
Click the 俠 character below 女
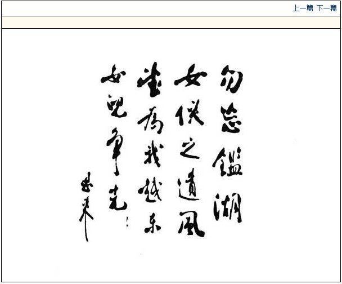click(189, 114)
